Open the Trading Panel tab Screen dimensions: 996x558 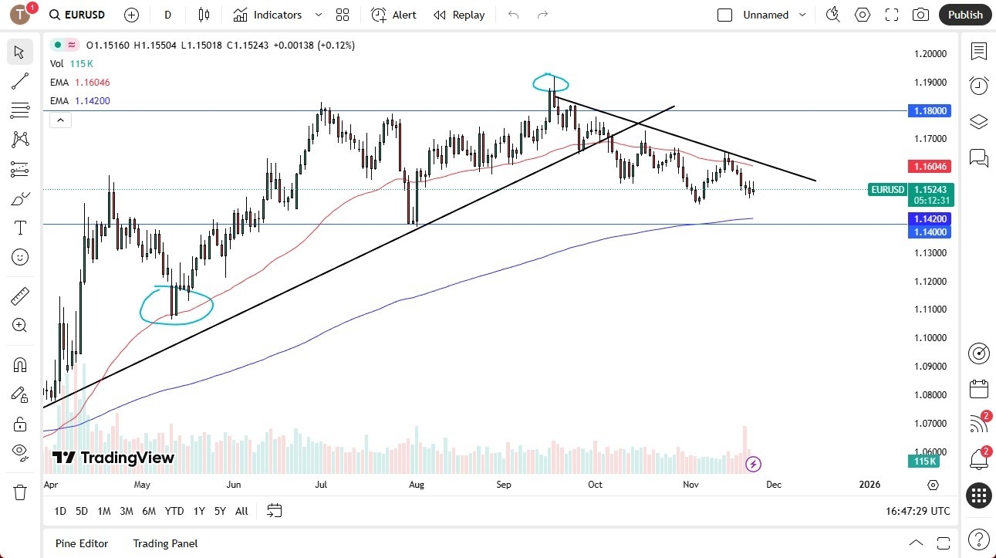164,543
